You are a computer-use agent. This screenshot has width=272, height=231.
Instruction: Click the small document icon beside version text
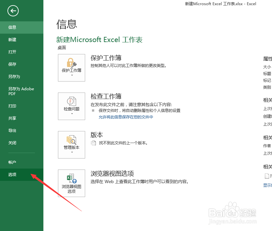93,143
